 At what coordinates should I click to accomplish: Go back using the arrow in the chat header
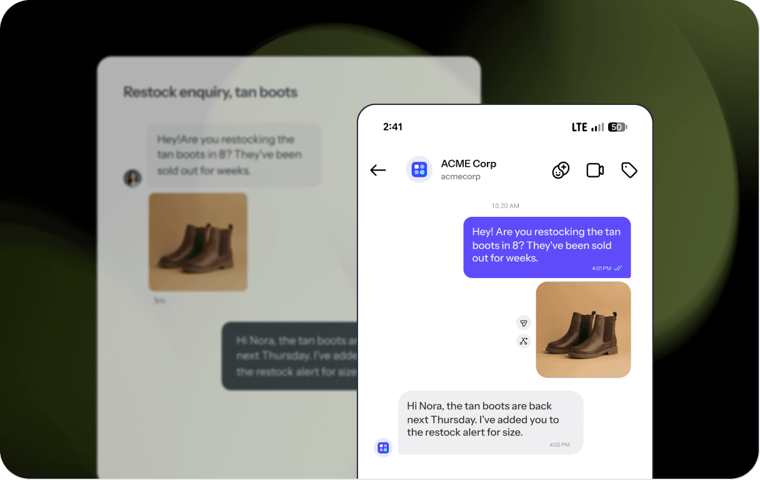[x=378, y=170]
